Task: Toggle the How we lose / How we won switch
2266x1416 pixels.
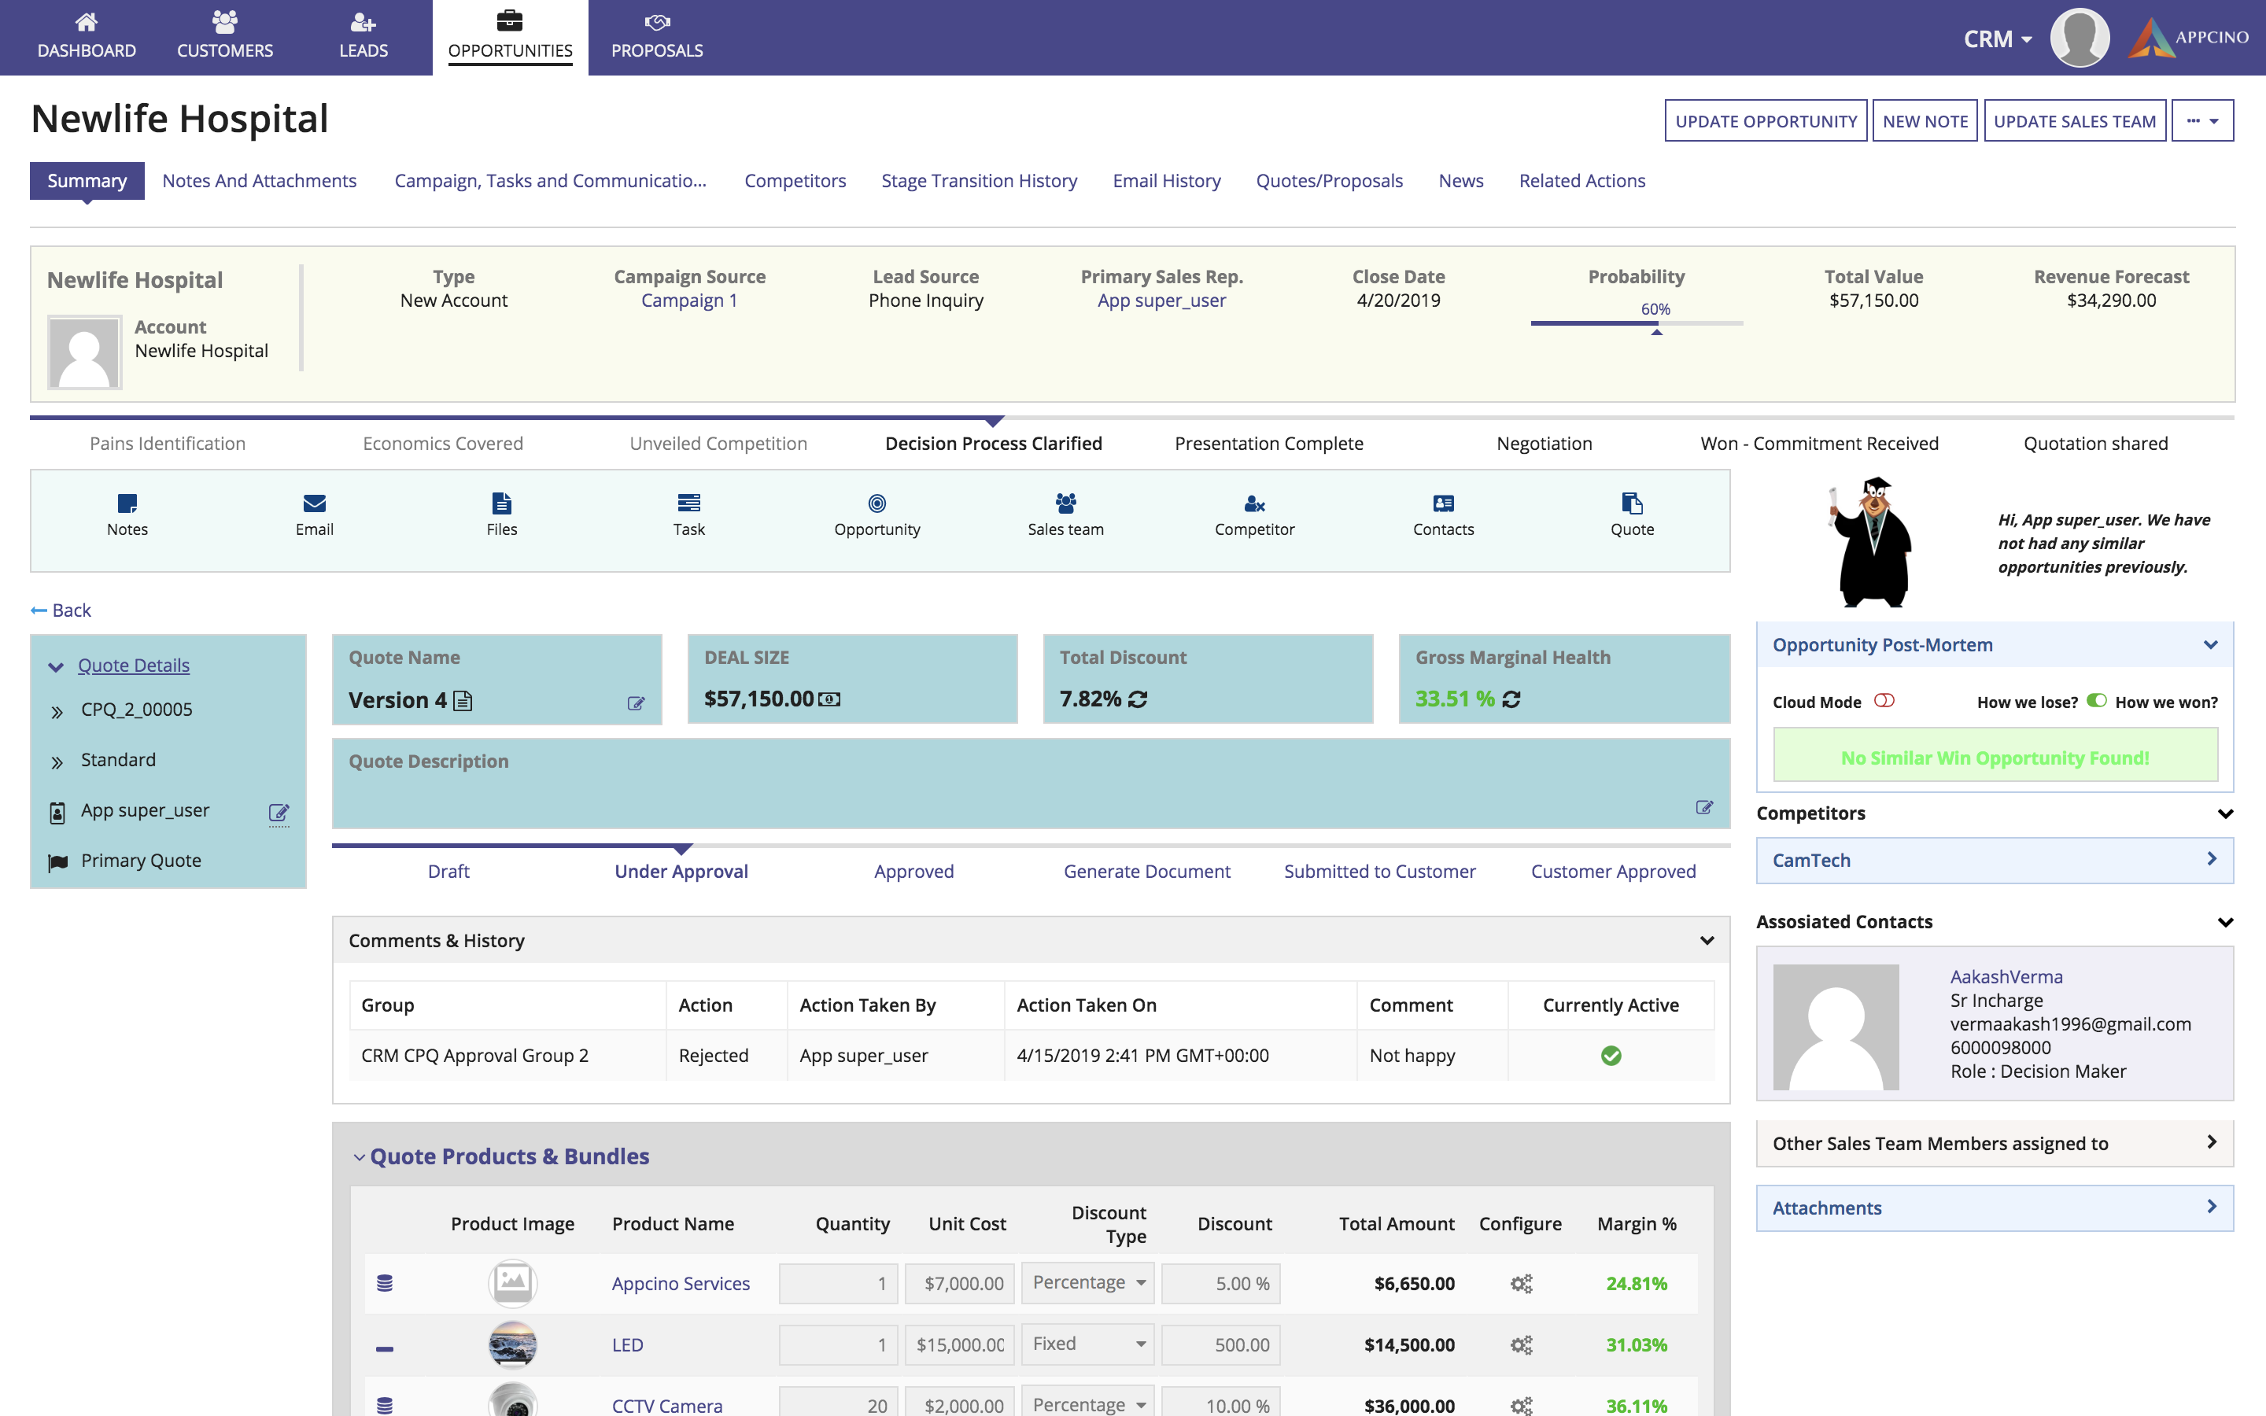Action: tap(2097, 700)
